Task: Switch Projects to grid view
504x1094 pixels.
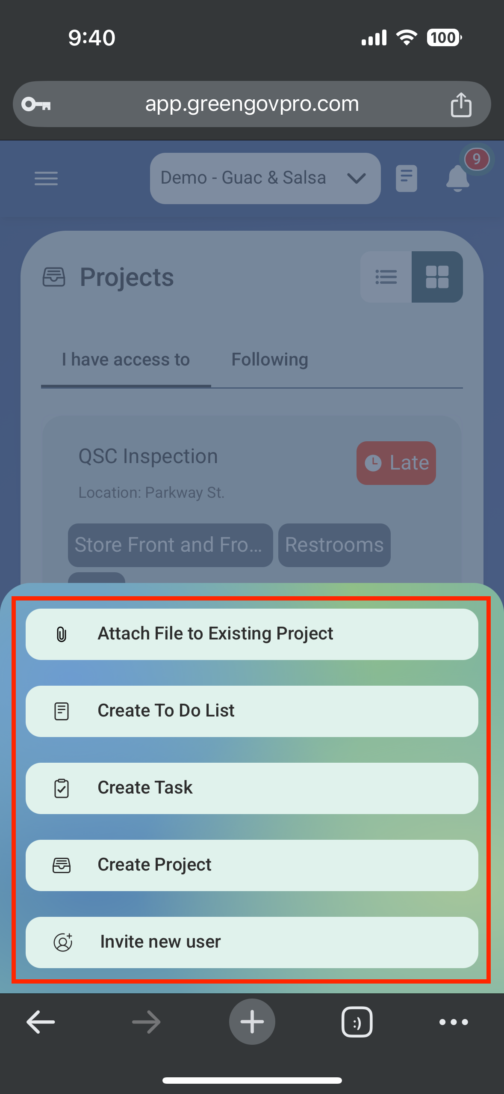Action: click(x=437, y=277)
